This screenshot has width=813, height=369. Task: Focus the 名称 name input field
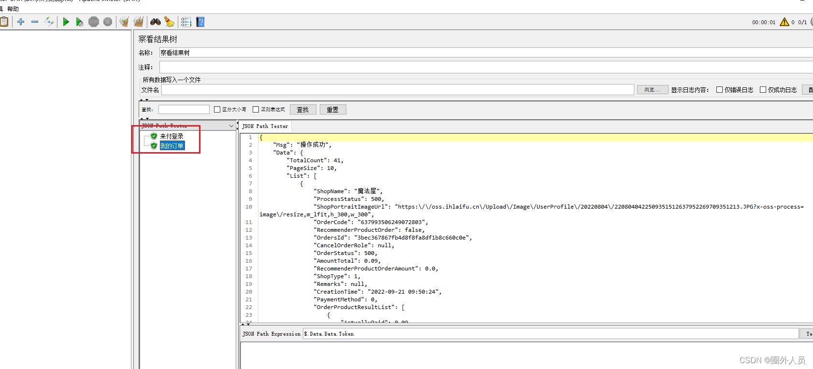(486, 53)
